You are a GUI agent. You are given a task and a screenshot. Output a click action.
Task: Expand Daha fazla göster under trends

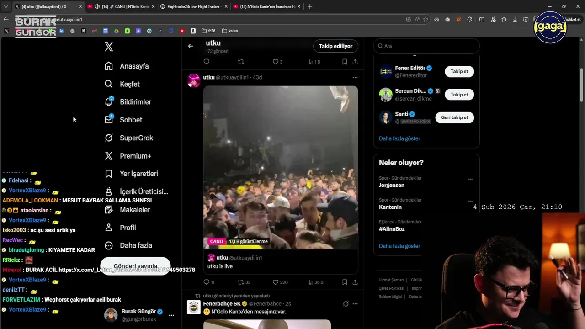[x=399, y=246]
